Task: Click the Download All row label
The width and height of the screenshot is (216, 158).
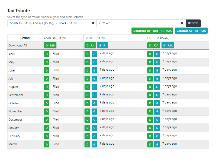Action: click(18, 45)
